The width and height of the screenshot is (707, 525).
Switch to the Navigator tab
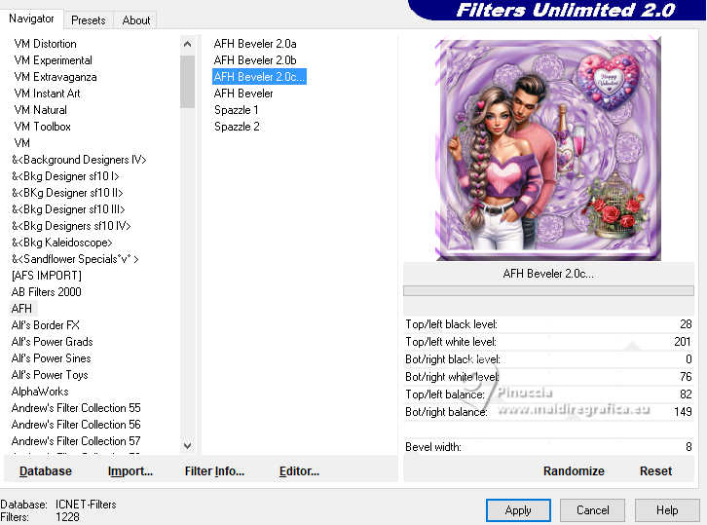click(x=31, y=19)
